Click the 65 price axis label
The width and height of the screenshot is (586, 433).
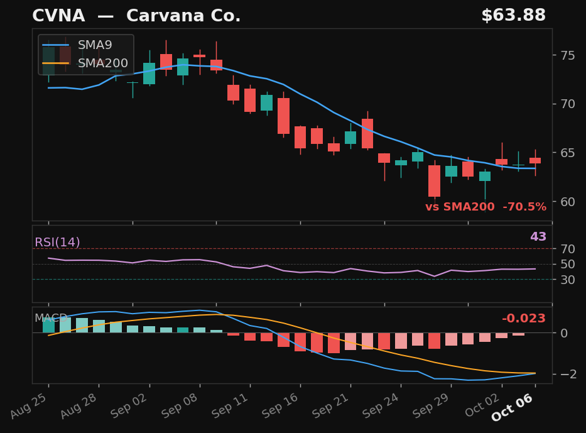point(568,153)
